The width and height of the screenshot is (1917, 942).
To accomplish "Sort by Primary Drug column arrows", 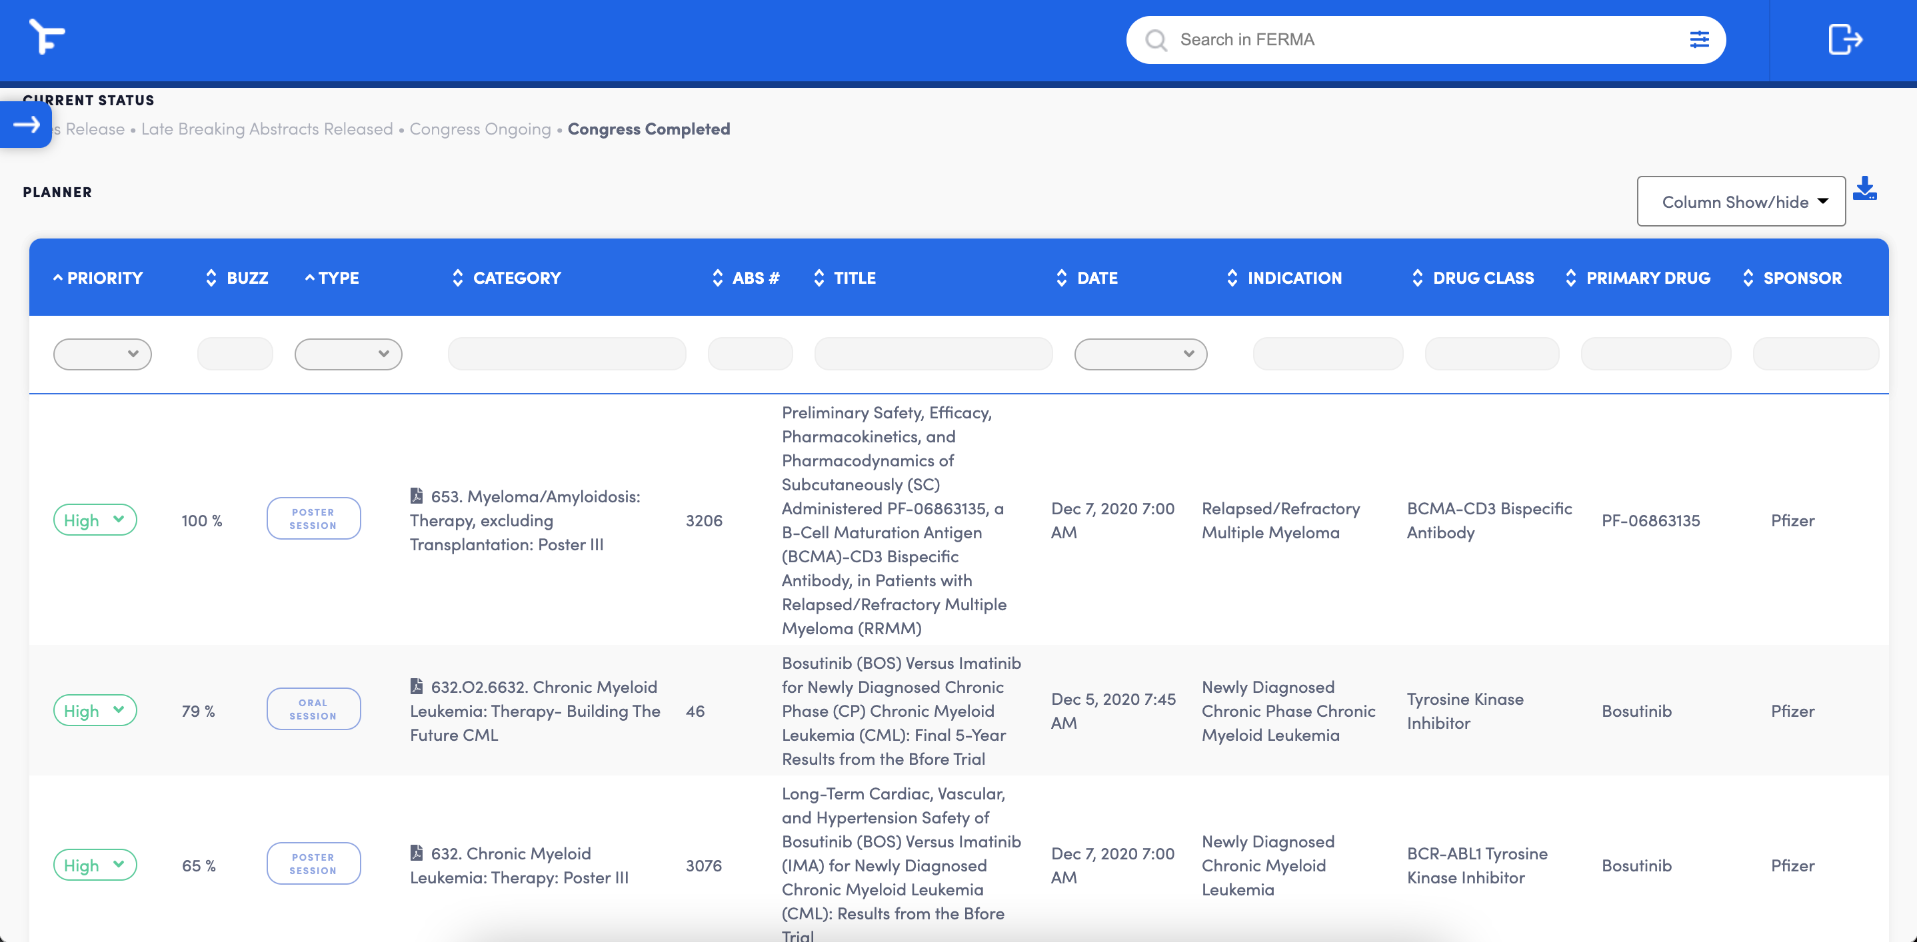I will tap(1571, 277).
